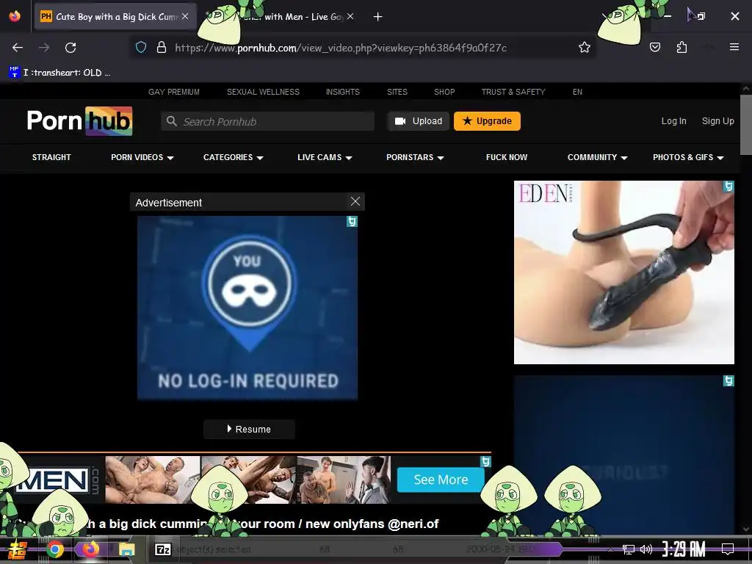
Task: Show site security info via padlock
Action: tap(162, 48)
